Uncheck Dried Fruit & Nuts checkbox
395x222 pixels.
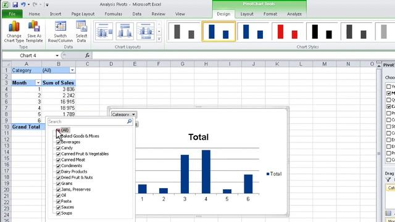(58, 178)
